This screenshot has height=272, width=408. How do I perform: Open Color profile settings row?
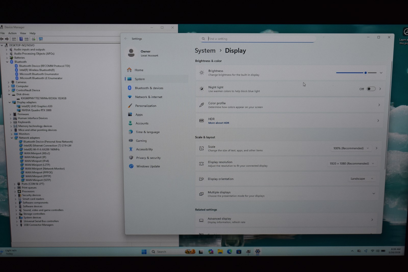(290, 105)
